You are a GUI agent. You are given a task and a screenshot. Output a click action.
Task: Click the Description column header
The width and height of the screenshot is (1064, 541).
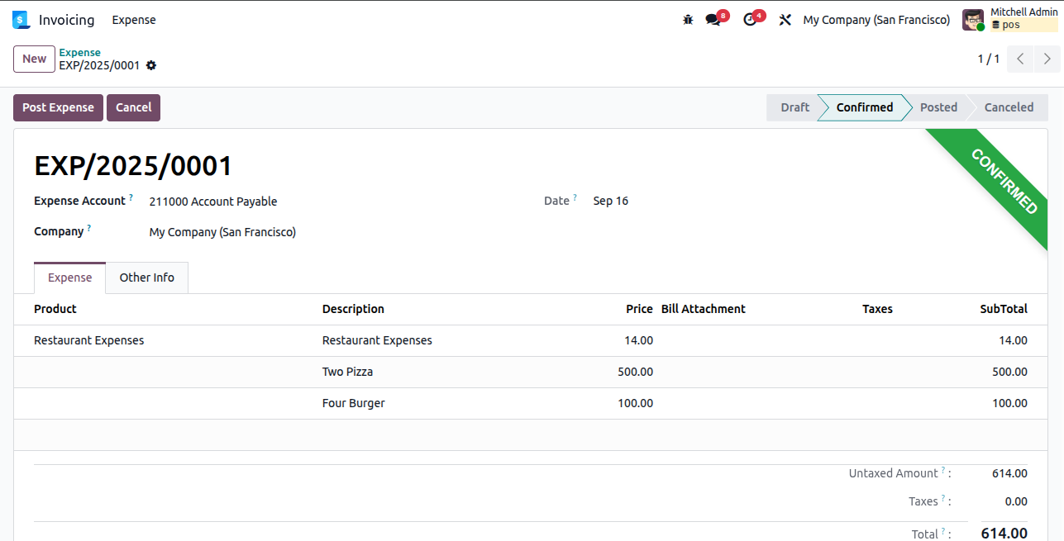[x=353, y=309]
